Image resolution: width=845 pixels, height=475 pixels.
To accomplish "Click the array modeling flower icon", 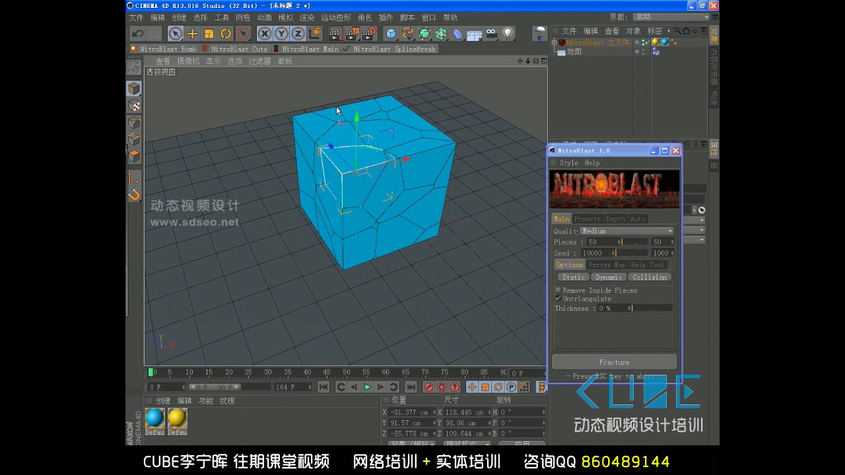I will [441, 34].
